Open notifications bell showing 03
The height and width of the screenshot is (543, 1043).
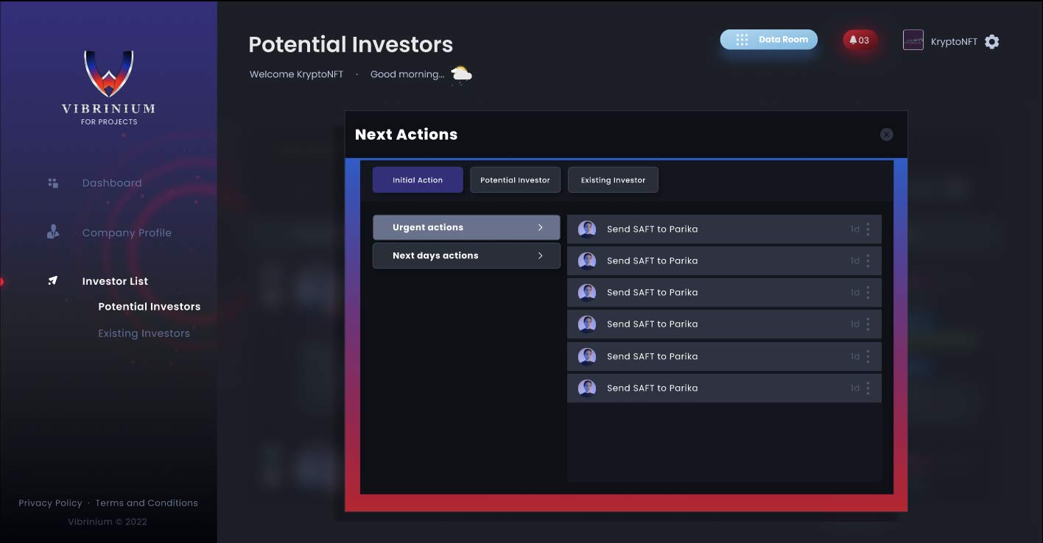[860, 40]
